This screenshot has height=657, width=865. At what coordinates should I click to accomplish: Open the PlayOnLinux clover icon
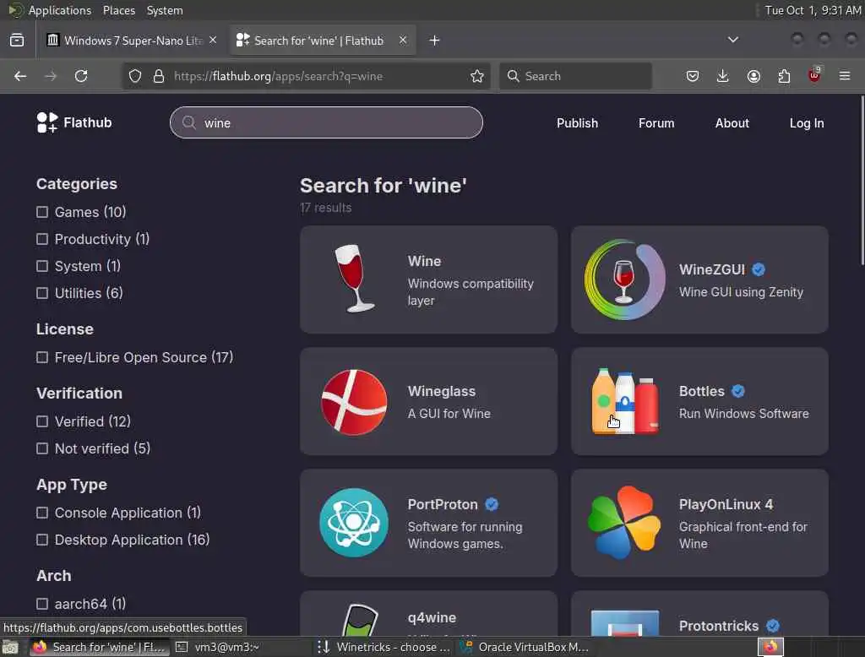[x=624, y=523]
